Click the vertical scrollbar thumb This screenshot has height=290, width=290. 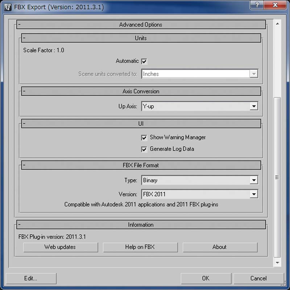277,177
